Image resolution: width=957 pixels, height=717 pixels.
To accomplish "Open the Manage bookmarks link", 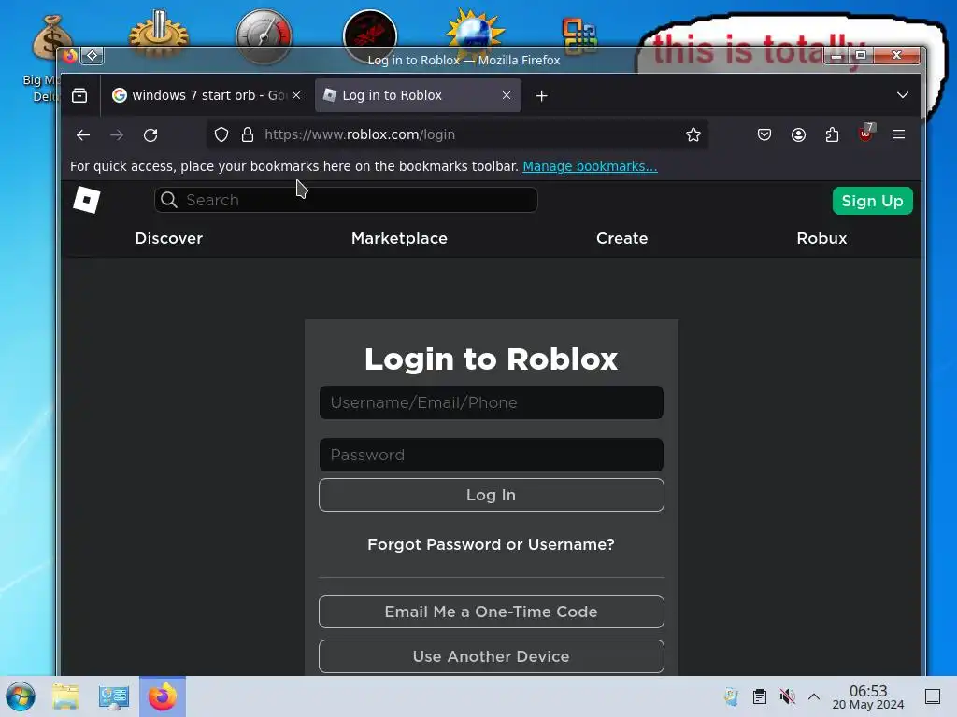I will click(591, 166).
